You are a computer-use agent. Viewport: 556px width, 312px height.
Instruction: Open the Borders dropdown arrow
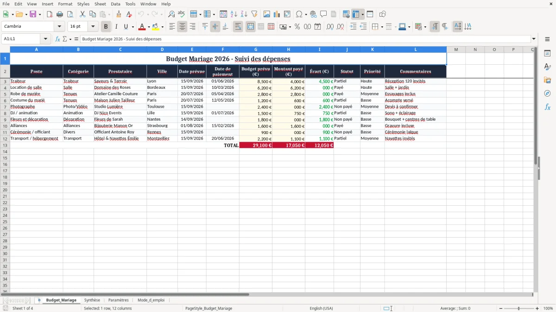382,27
